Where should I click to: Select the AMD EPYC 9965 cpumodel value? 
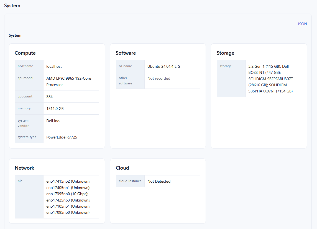(69, 81)
